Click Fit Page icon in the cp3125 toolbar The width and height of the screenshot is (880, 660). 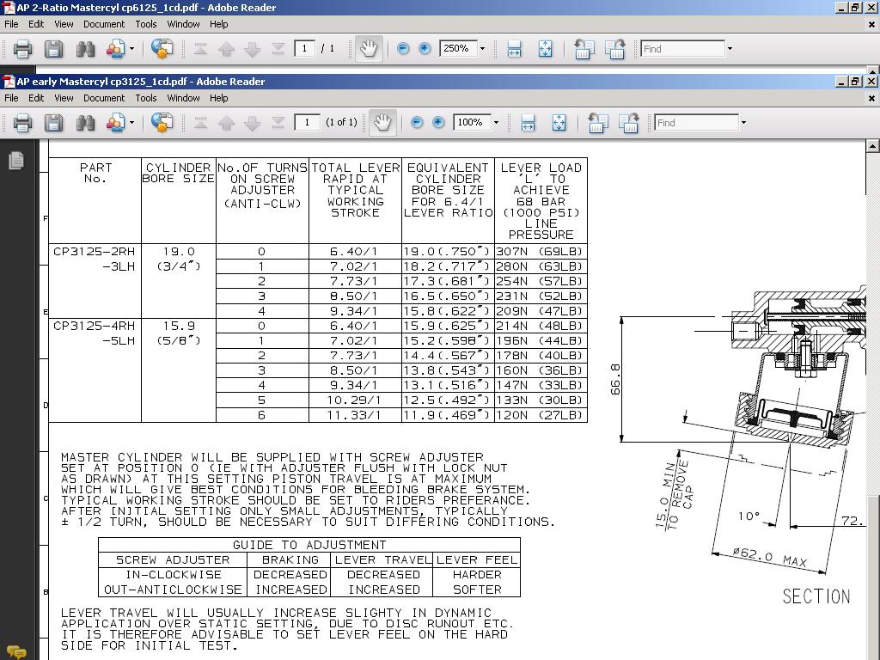[559, 123]
